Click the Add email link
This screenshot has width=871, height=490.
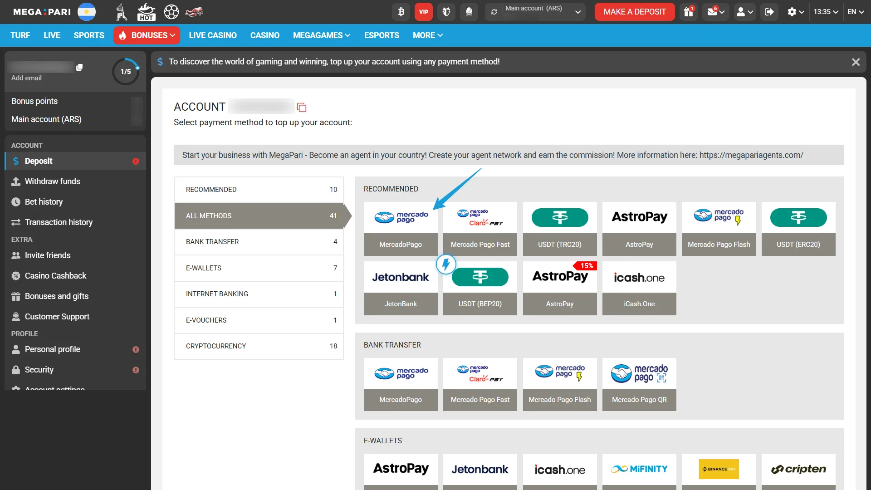26,78
